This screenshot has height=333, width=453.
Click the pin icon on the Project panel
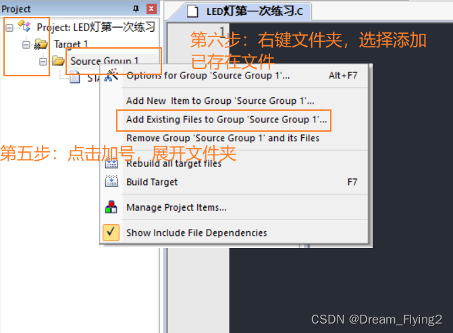[x=136, y=9]
